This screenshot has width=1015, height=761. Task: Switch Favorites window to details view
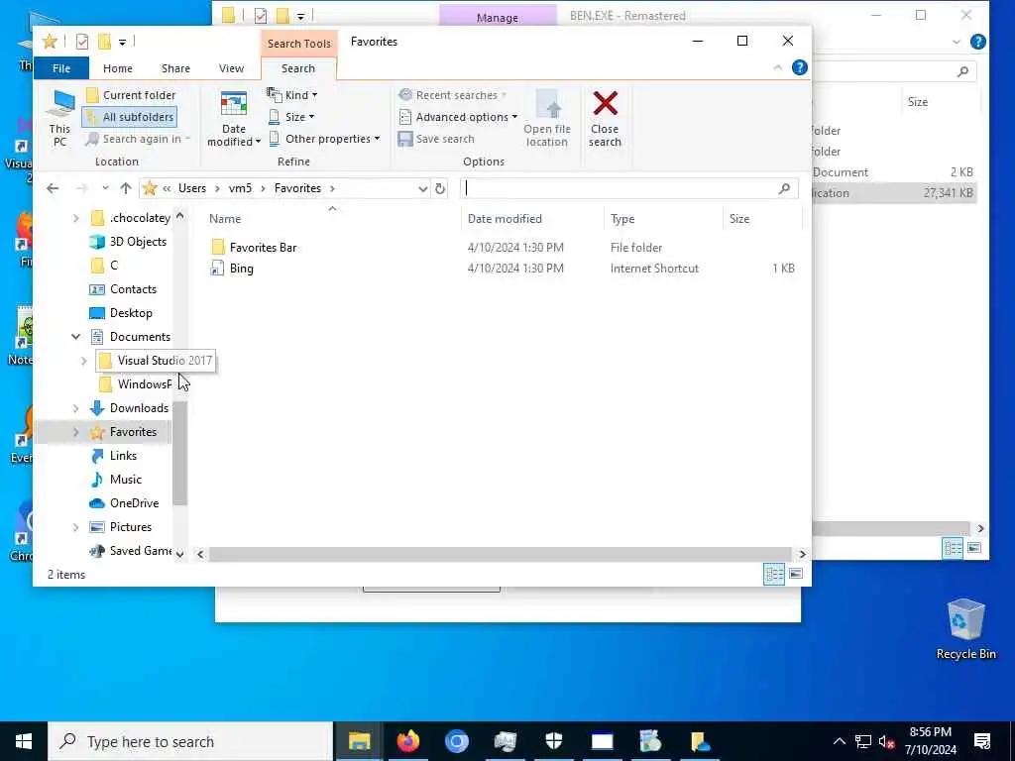(x=774, y=574)
